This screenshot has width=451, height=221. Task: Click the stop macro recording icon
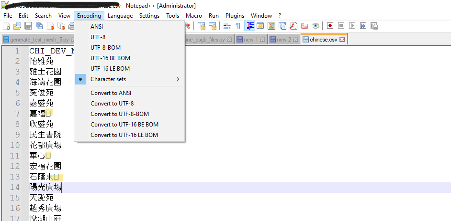pyautogui.click(x=341, y=26)
